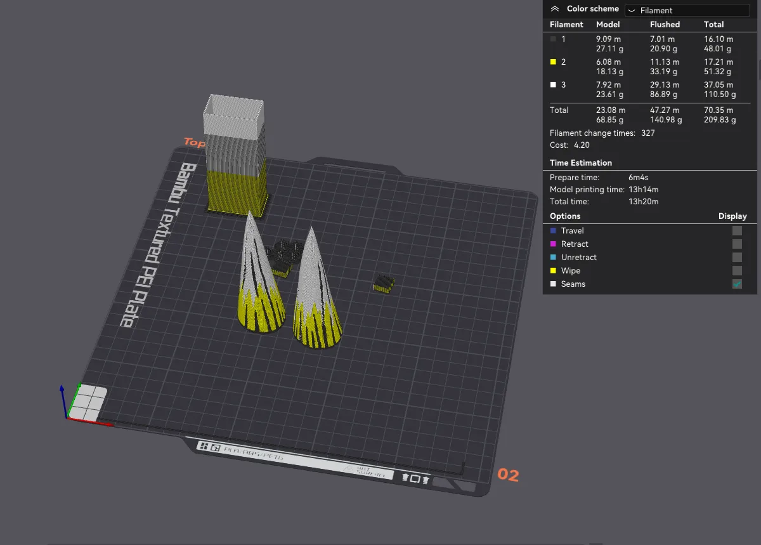Screen dimensions: 761x545
Task: Turn on the Unretract display checkbox
Action: click(x=737, y=258)
